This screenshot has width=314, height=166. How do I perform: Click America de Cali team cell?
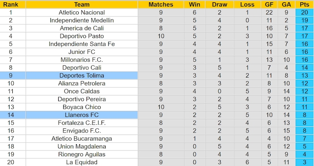click(82, 28)
